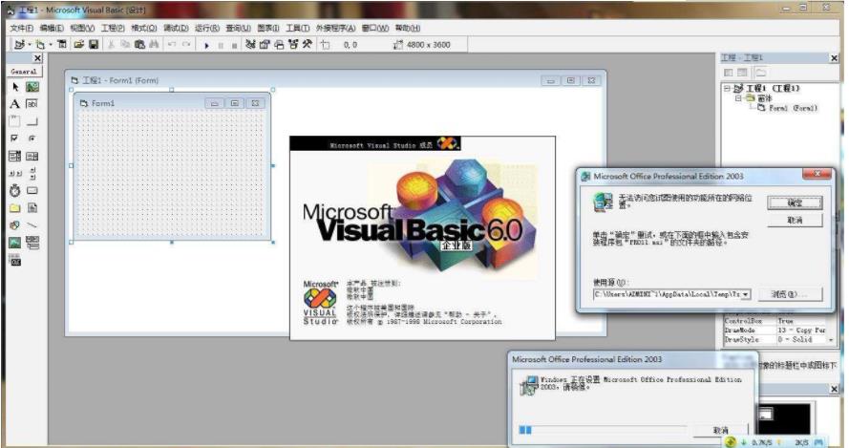This screenshot has height=448, width=849.
Task: Open the 文件(F) menu
Action: [21, 29]
